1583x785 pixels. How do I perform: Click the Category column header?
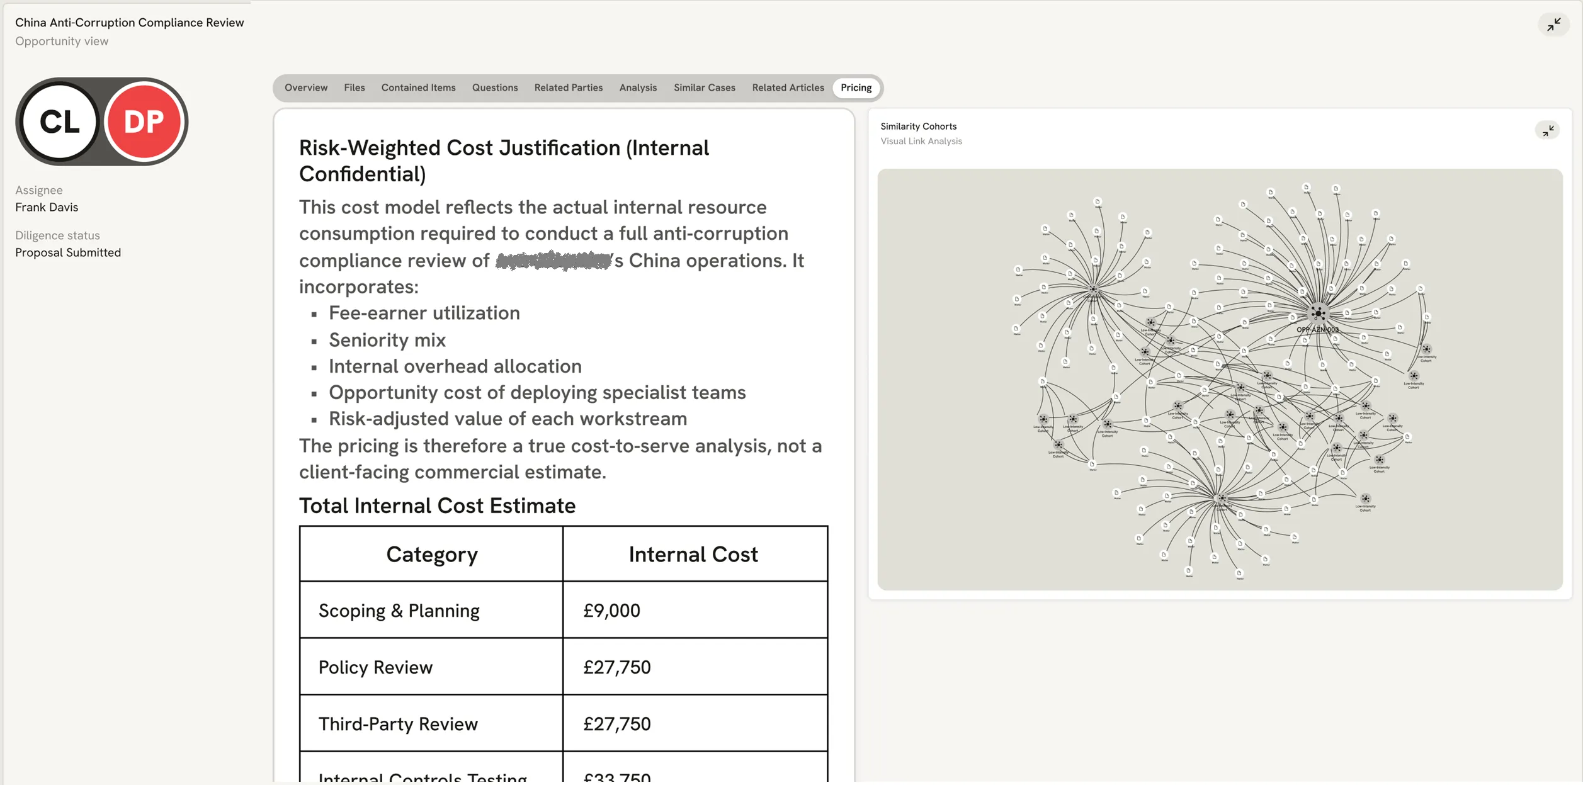click(x=432, y=554)
